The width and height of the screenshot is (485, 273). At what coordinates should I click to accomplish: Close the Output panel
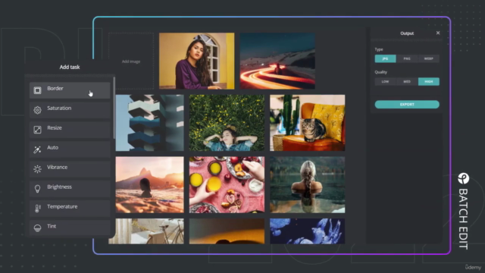coord(438,33)
